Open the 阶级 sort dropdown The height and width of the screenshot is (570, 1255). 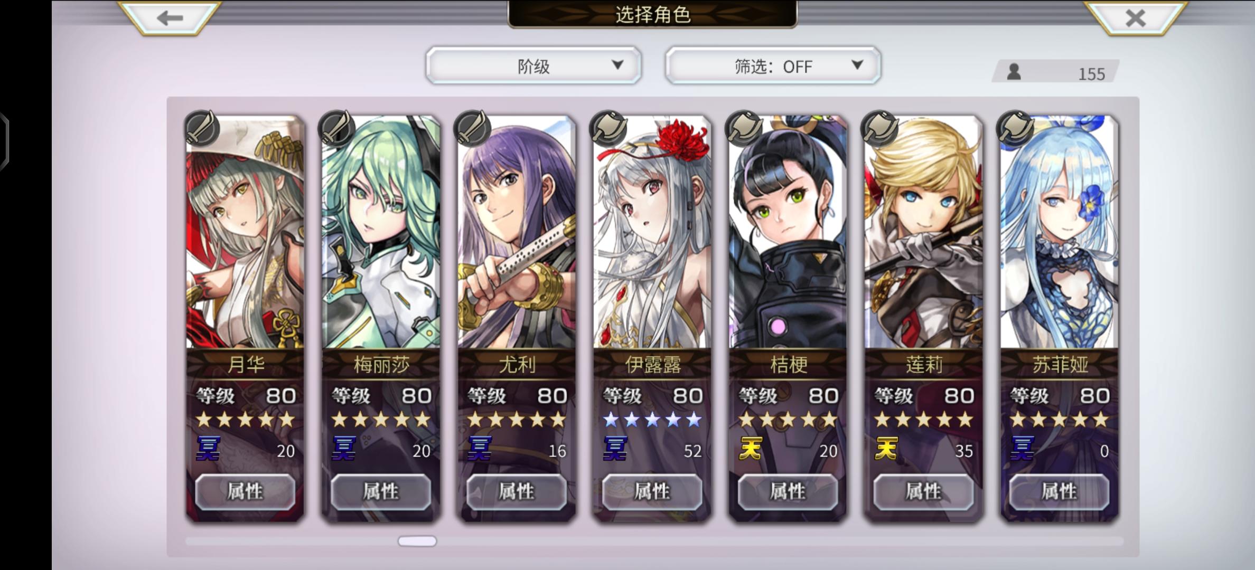tap(533, 66)
